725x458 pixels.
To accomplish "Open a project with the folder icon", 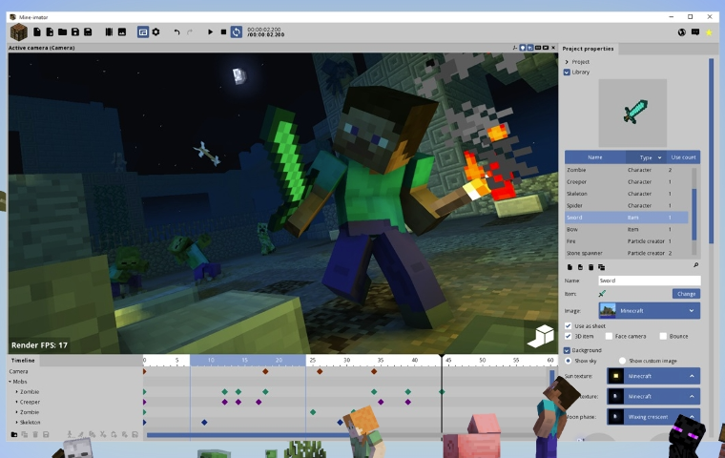I will 62,32.
